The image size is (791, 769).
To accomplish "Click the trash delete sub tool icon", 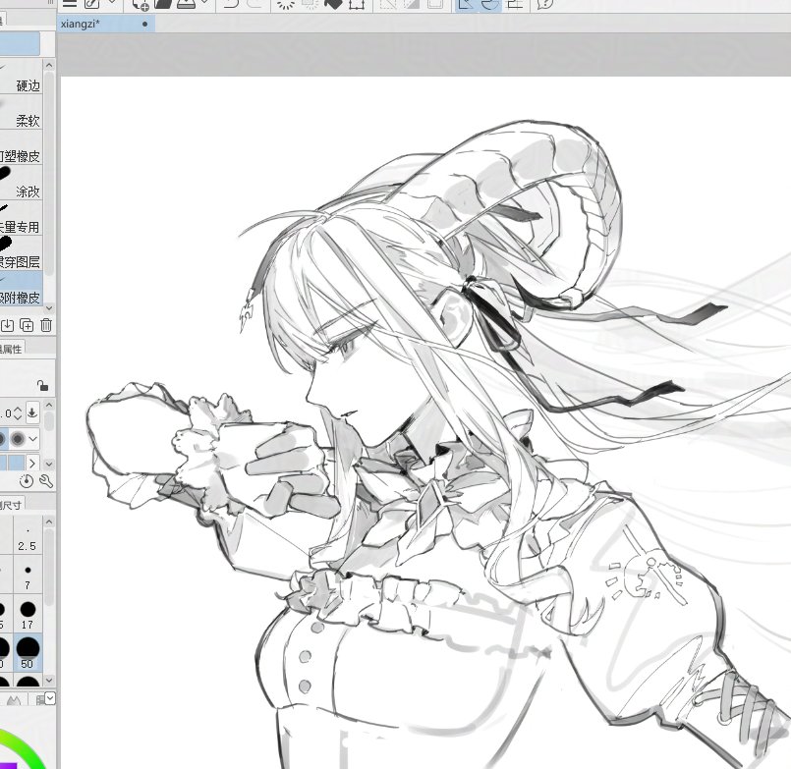I will tap(46, 325).
